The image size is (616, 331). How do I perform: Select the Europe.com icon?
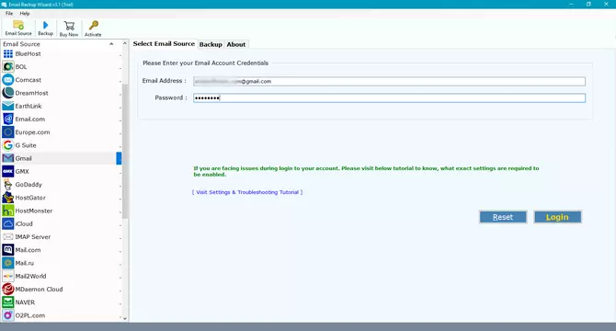click(8, 131)
